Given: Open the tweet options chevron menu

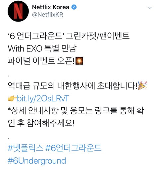Looking at the screenshot, I should (150, 8).
